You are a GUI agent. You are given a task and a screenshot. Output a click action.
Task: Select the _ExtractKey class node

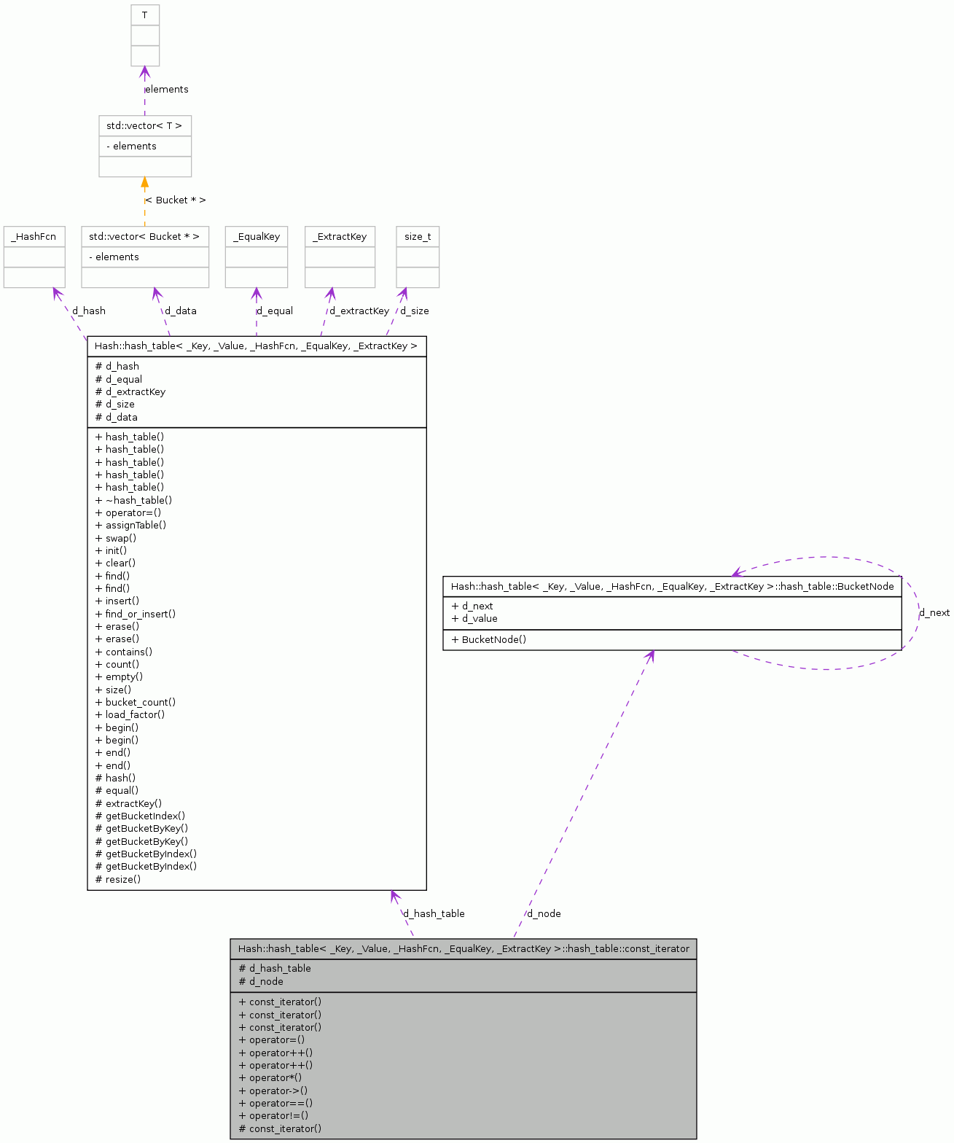pos(340,237)
